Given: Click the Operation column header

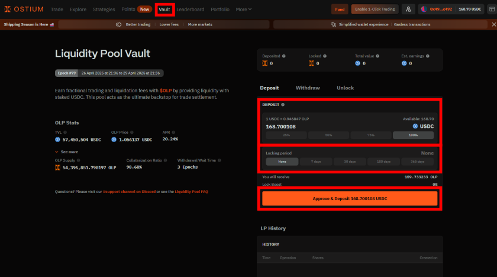Looking at the screenshot, I should [x=288, y=258].
